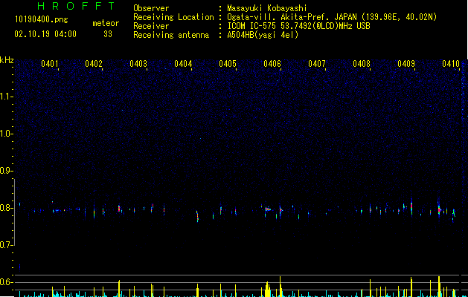Screen dimensions: 468x297
Task: Click the timestamp 02.10.19 04:00
Action: coord(45,34)
